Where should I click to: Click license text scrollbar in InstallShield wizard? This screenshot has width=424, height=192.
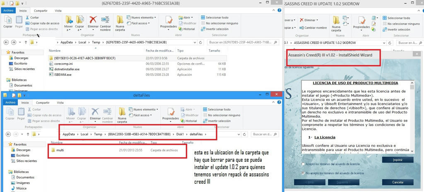click(412, 117)
